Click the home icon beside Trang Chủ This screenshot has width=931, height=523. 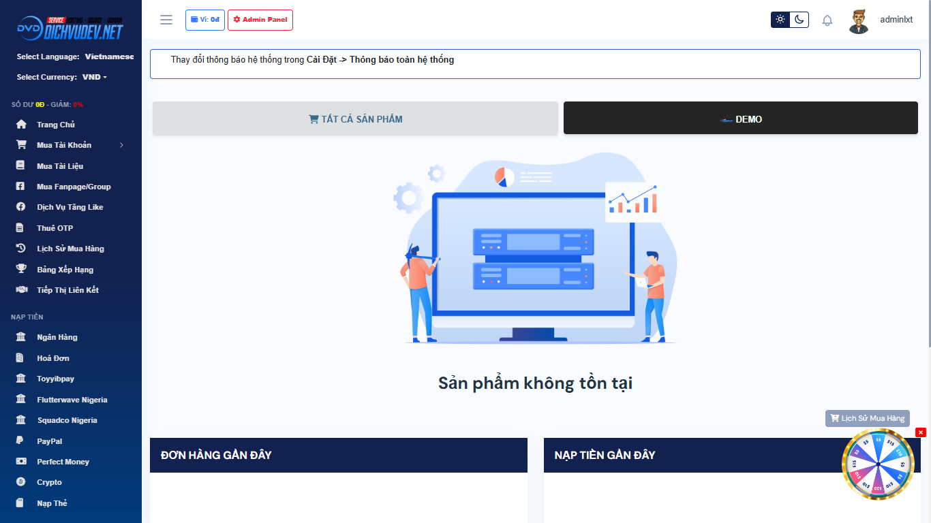[x=21, y=125]
